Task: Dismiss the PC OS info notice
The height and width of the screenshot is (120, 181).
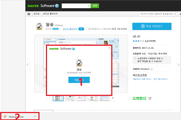Action: coord(175,14)
